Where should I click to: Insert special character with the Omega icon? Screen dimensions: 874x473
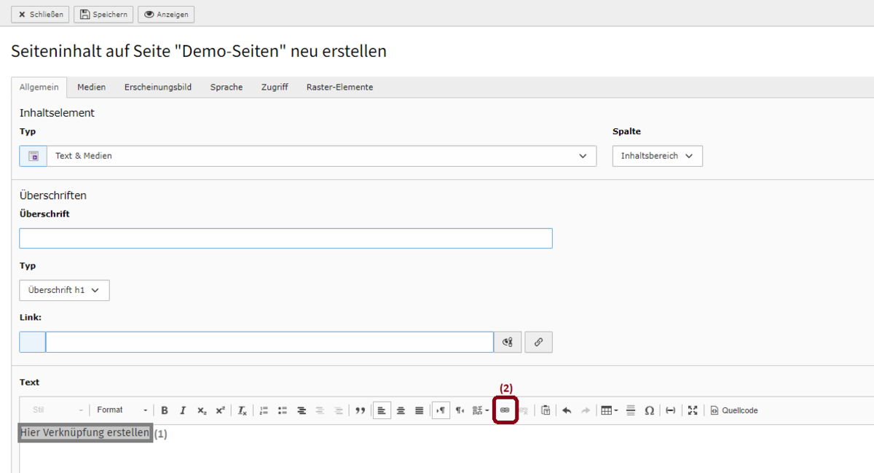tap(649, 410)
